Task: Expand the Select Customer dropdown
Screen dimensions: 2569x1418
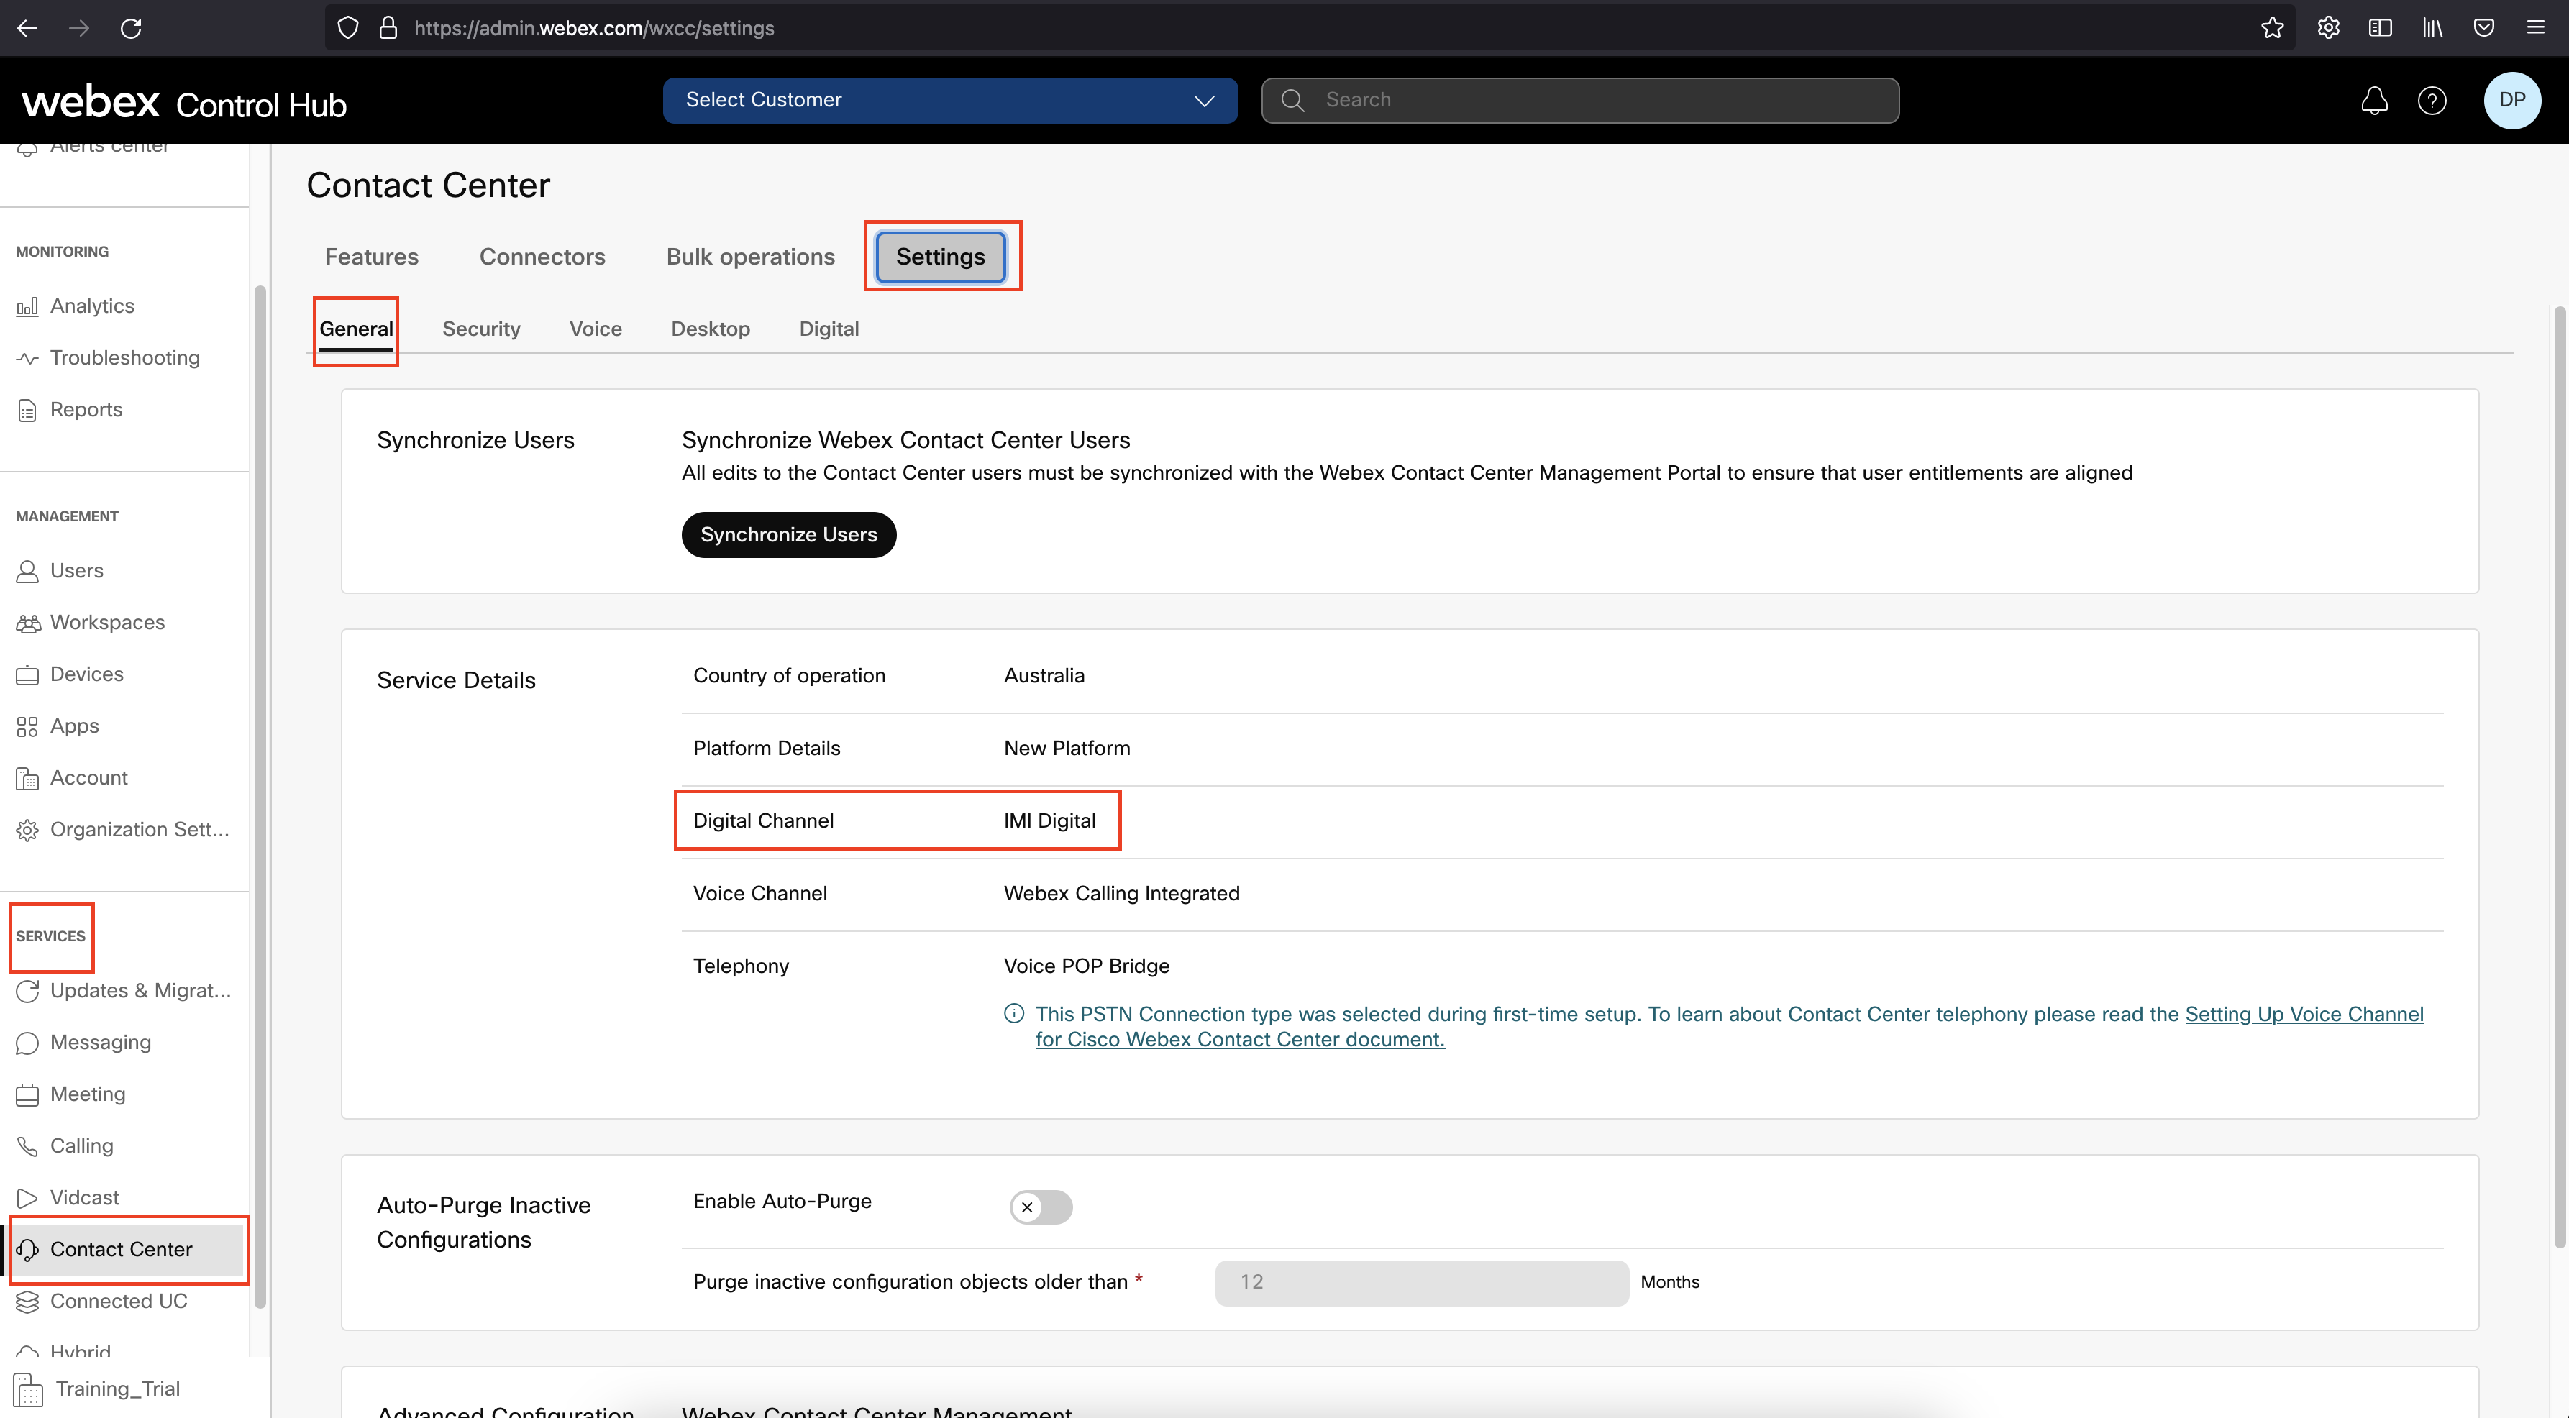Action: coord(949,100)
